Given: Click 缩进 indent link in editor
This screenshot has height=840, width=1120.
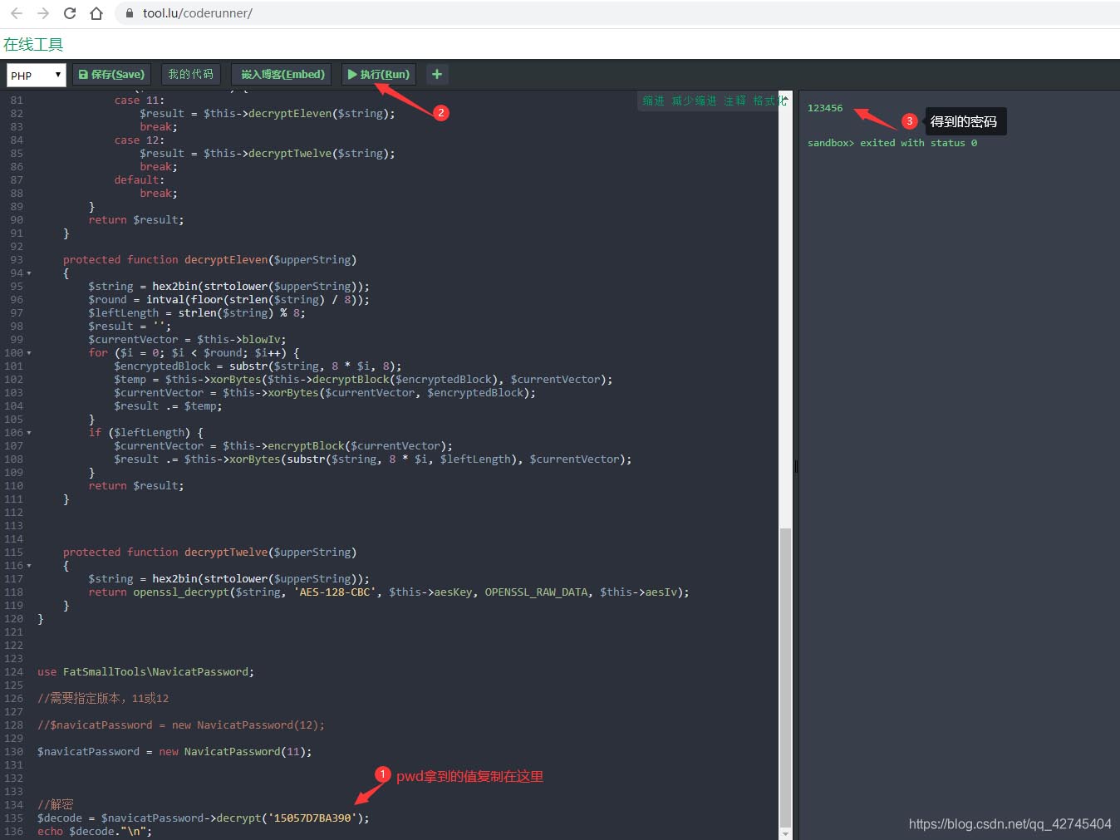Looking at the screenshot, I should (x=653, y=101).
